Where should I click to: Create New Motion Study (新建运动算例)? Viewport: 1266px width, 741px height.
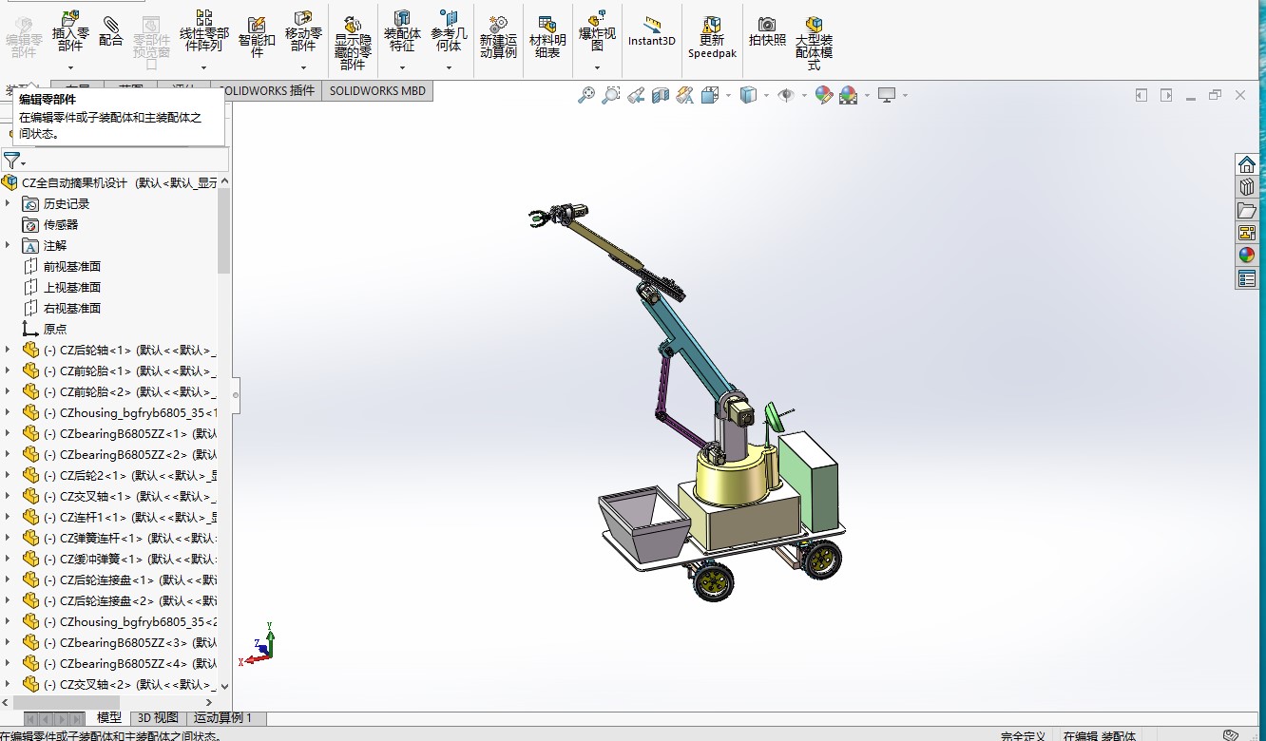(498, 37)
